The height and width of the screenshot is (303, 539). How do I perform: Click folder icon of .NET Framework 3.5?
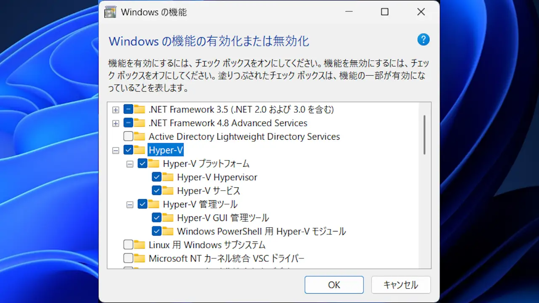tap(140, 109)
